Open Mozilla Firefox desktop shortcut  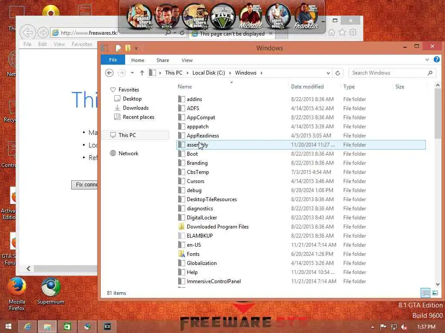click(17, 294)
